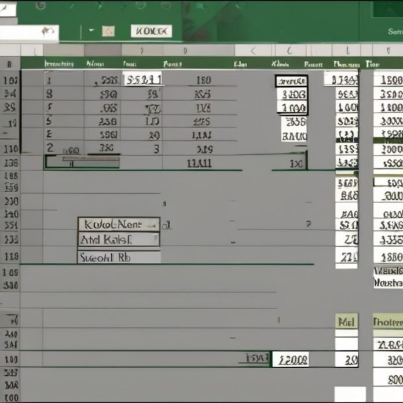The height and width of the screenshot is (403, 403).
Task: Select row header "101"
Action: pos(10,80)
